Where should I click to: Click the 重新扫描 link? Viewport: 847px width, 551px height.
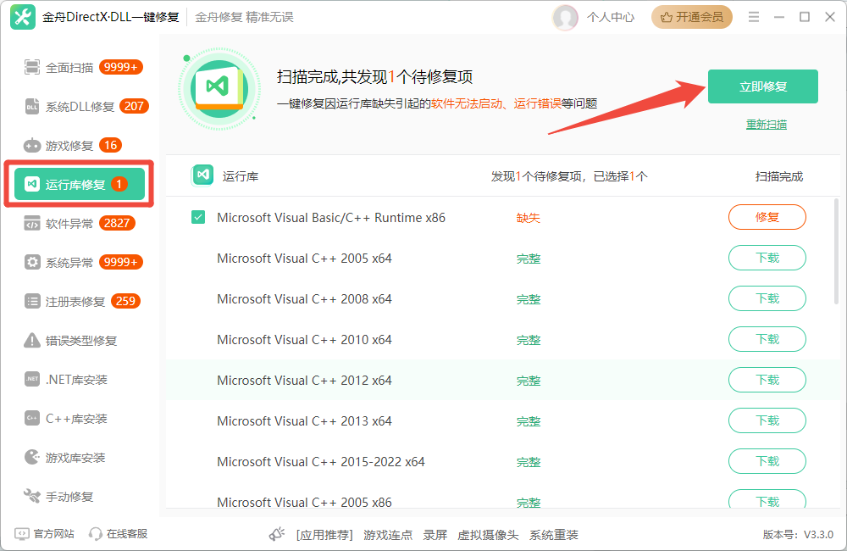point(766,125)
